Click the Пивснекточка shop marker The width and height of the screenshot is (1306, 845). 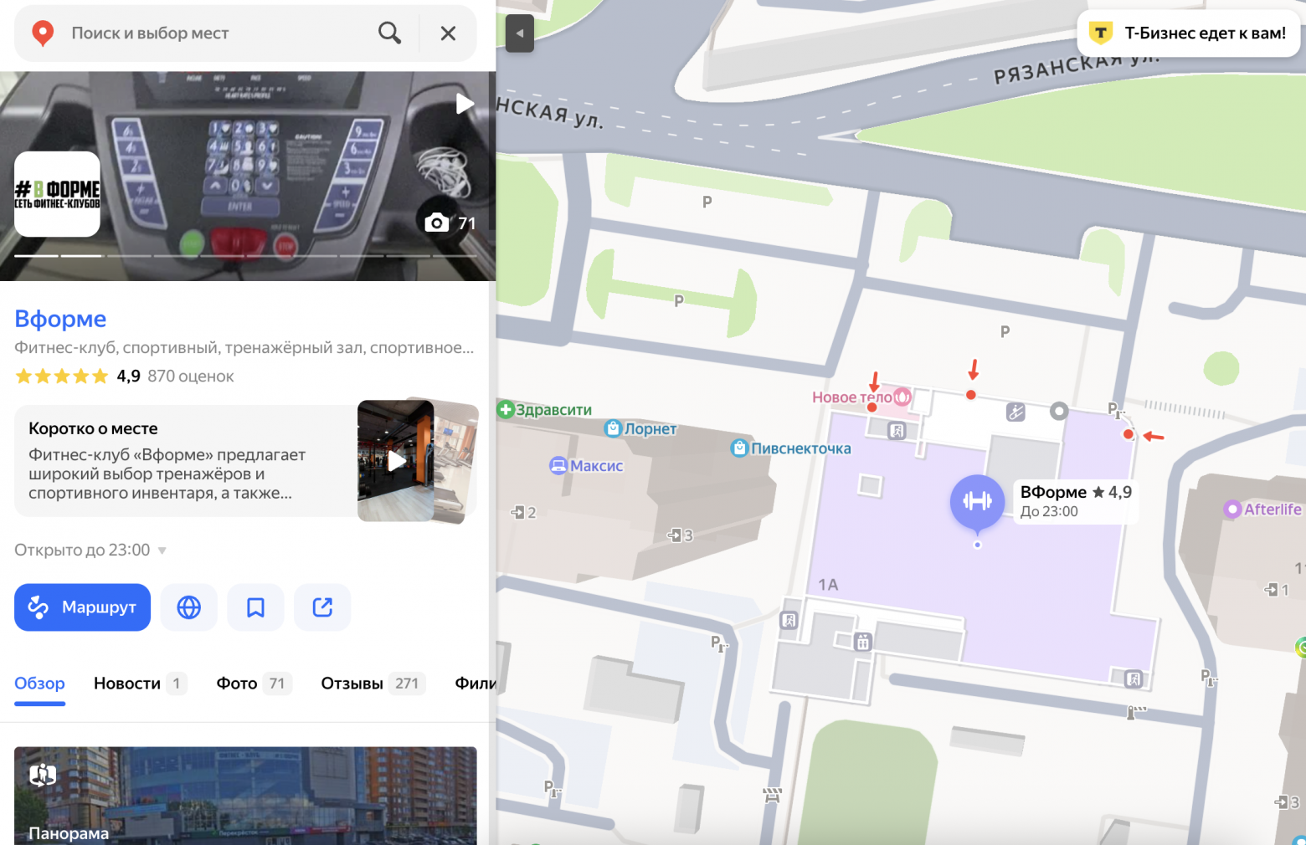791,448
